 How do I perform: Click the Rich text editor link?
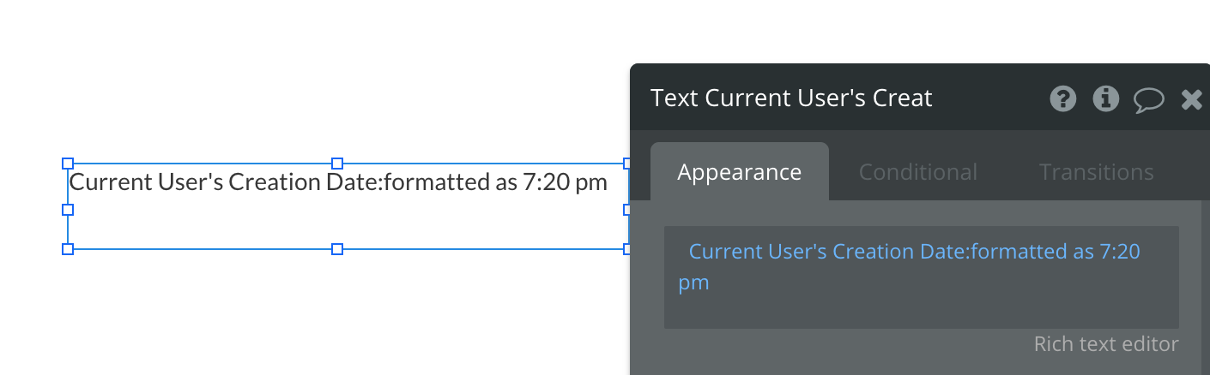(x=1105, y=344)
